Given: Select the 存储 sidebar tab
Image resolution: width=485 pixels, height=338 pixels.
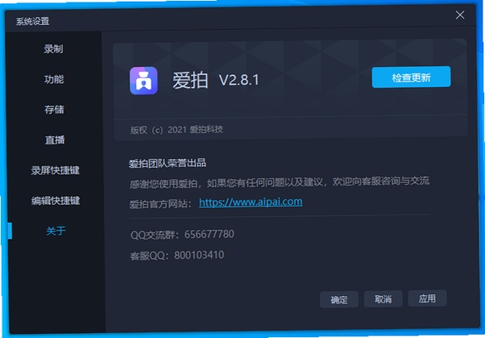Looking at the screenshot, I should pyautogui.click(x=54, y=110).
